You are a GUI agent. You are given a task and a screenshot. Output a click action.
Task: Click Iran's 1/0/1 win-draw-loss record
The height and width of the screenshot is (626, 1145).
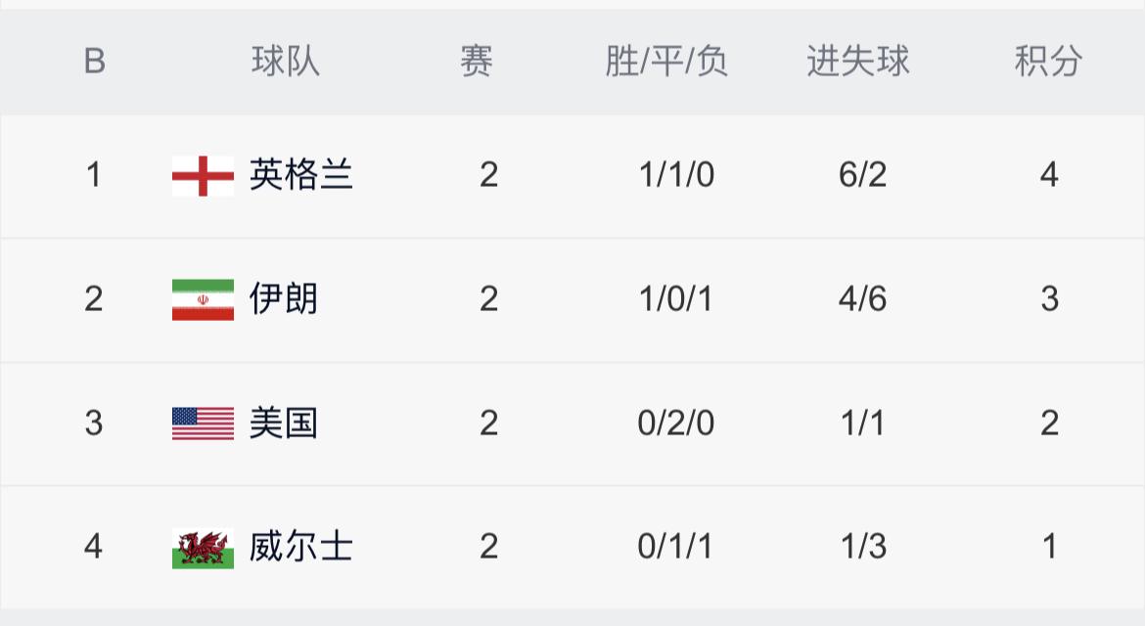[x=675, y=299]
